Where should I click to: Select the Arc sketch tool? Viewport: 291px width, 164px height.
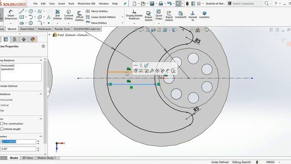tap(30, 17)
